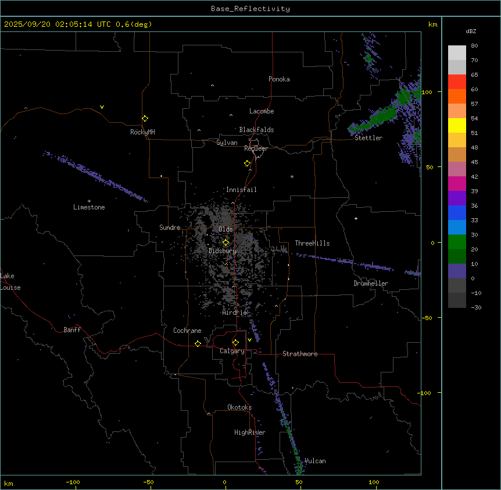Click the Strathmore label east of Calgary
Screen dimensions: 501x490
click(300, 354)
